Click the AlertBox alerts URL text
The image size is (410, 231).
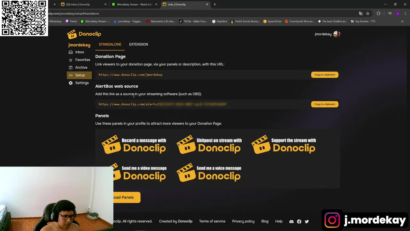(162, 104)
